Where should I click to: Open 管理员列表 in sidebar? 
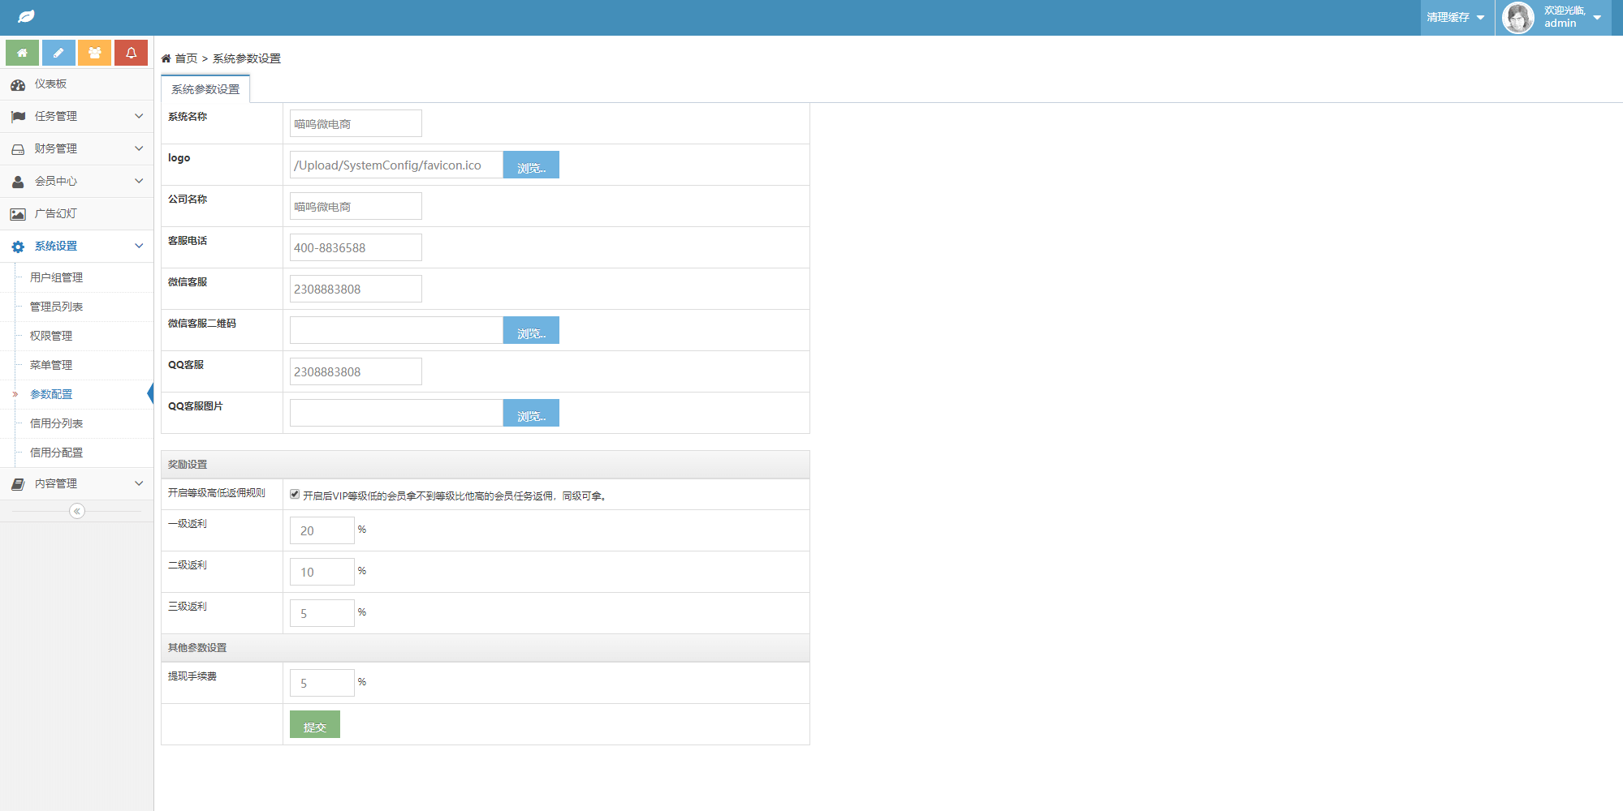coord(56,307)
